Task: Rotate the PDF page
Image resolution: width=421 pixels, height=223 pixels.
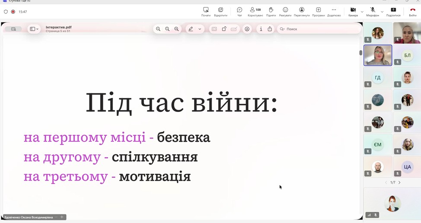Action: (x=224, y=29)
